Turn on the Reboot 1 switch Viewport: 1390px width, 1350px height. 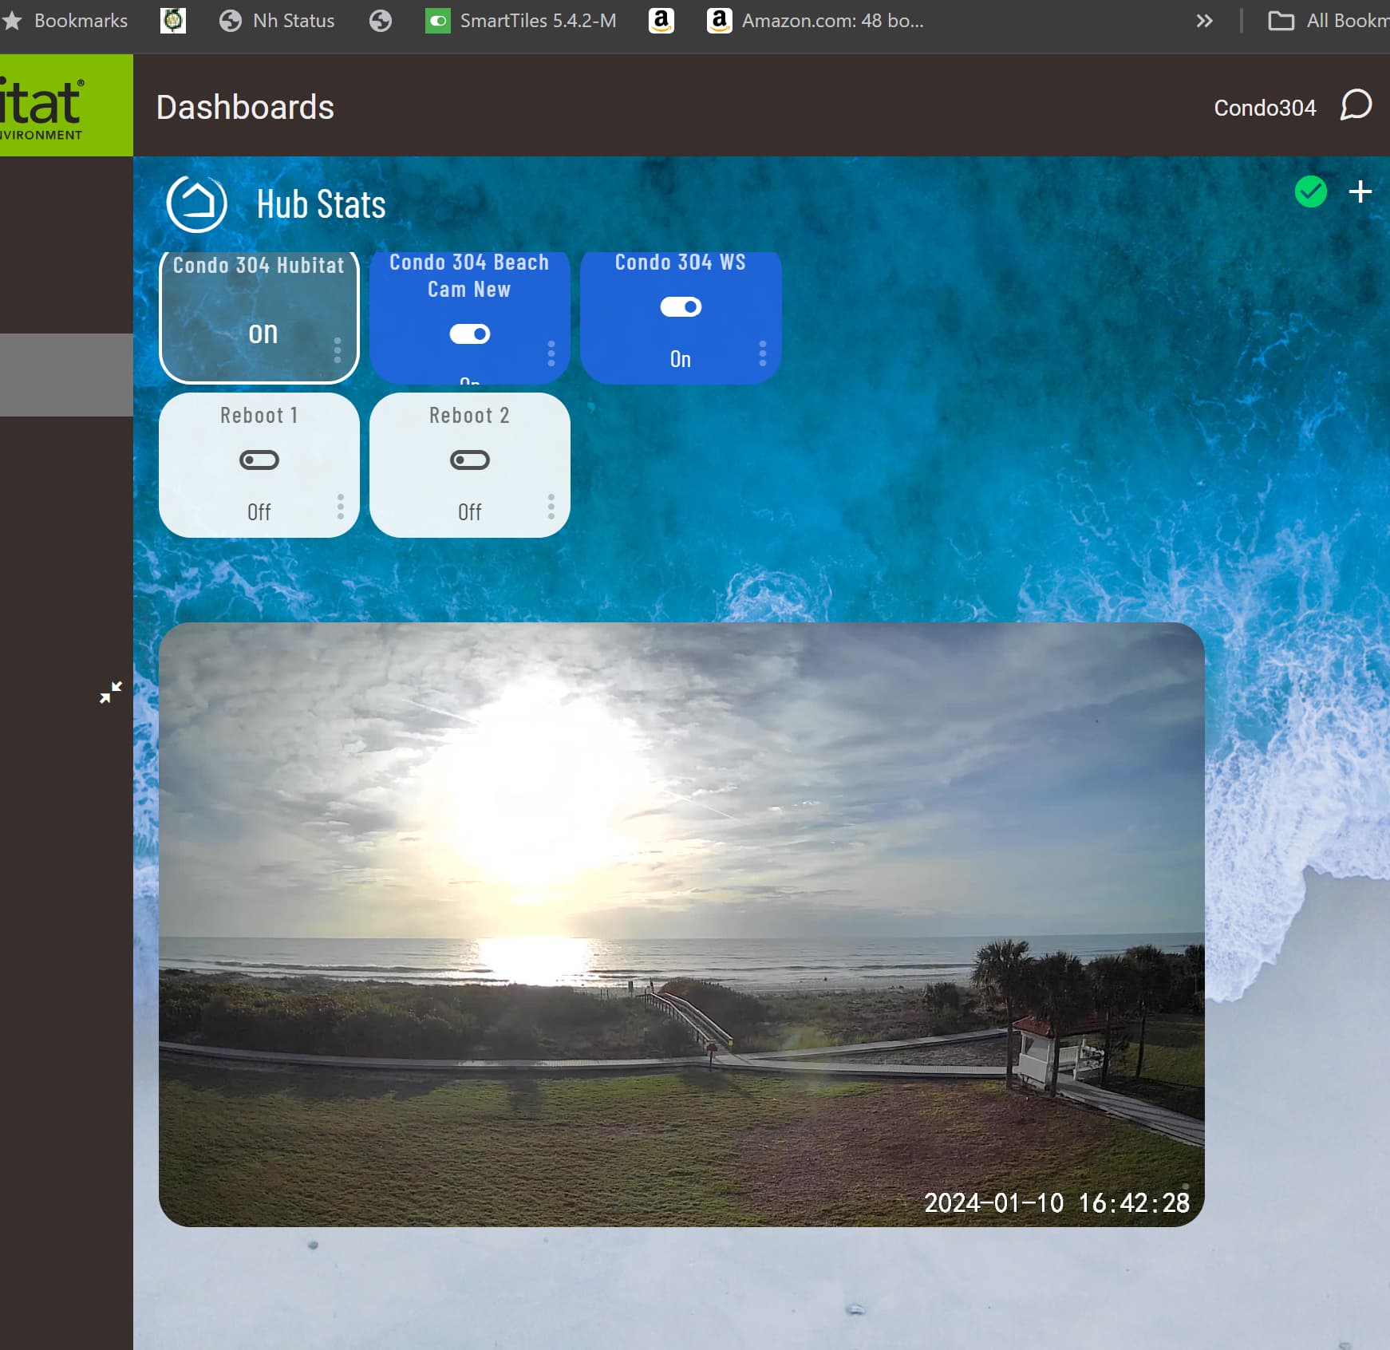(259, 460)
